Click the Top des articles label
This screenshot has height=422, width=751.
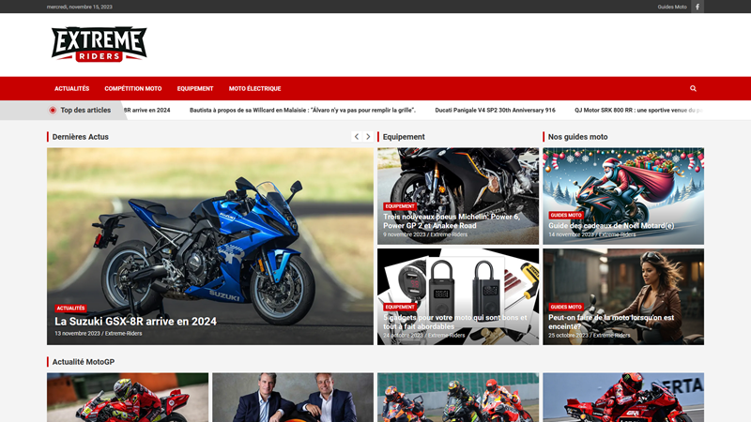[x=85, y=110]
